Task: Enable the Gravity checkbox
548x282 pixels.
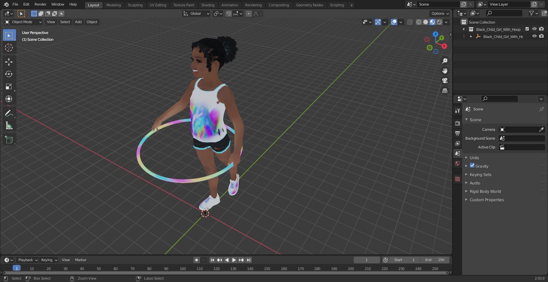Action: (472, 166)
